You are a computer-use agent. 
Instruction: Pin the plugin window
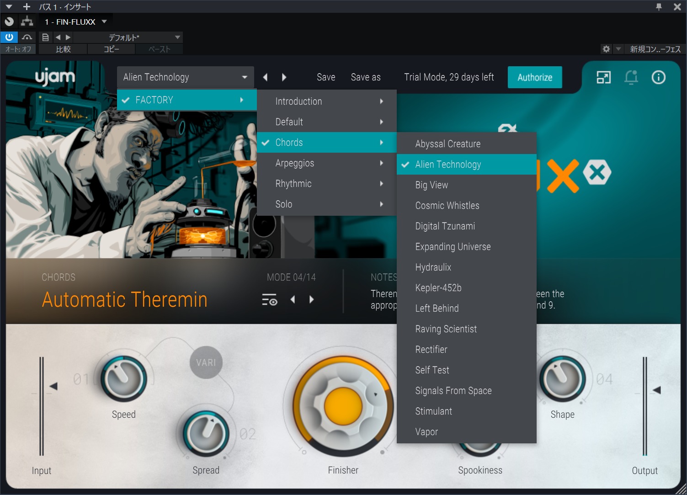pyautogui.click(x=659, y=6)
